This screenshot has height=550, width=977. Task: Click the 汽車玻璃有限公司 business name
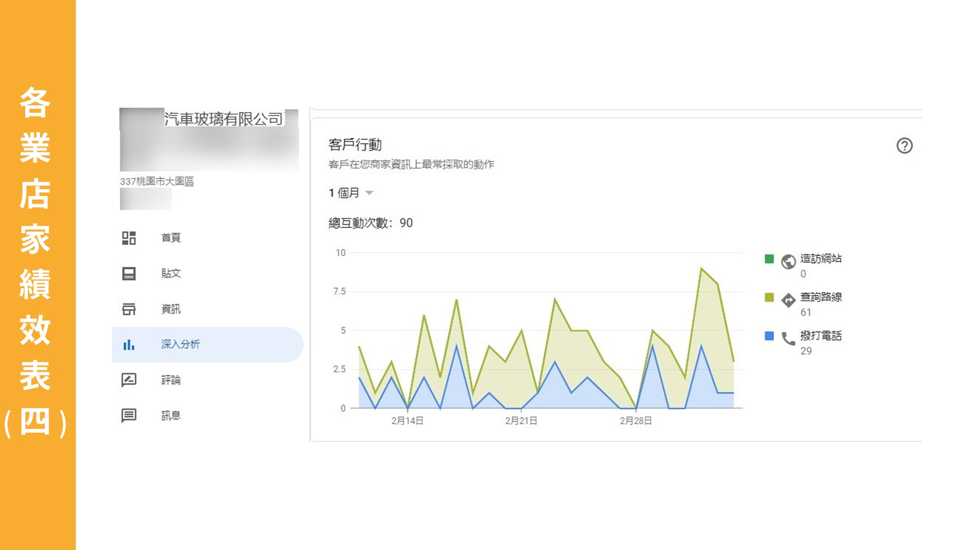click(x=223, y=119)
